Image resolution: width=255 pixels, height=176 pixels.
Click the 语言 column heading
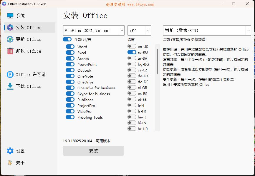(131, 39)
